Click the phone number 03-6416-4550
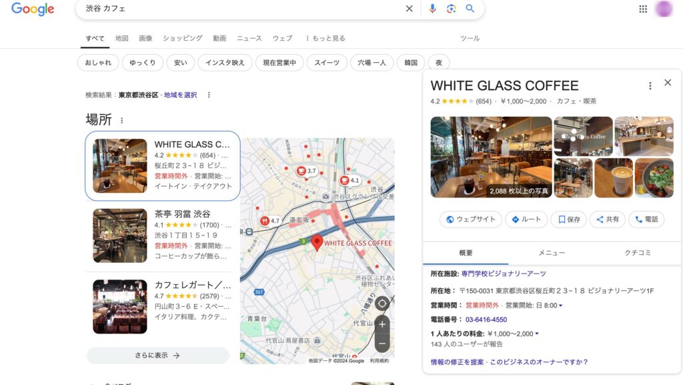The height and width of the screenshot is (385, 683). pos(486,320)
